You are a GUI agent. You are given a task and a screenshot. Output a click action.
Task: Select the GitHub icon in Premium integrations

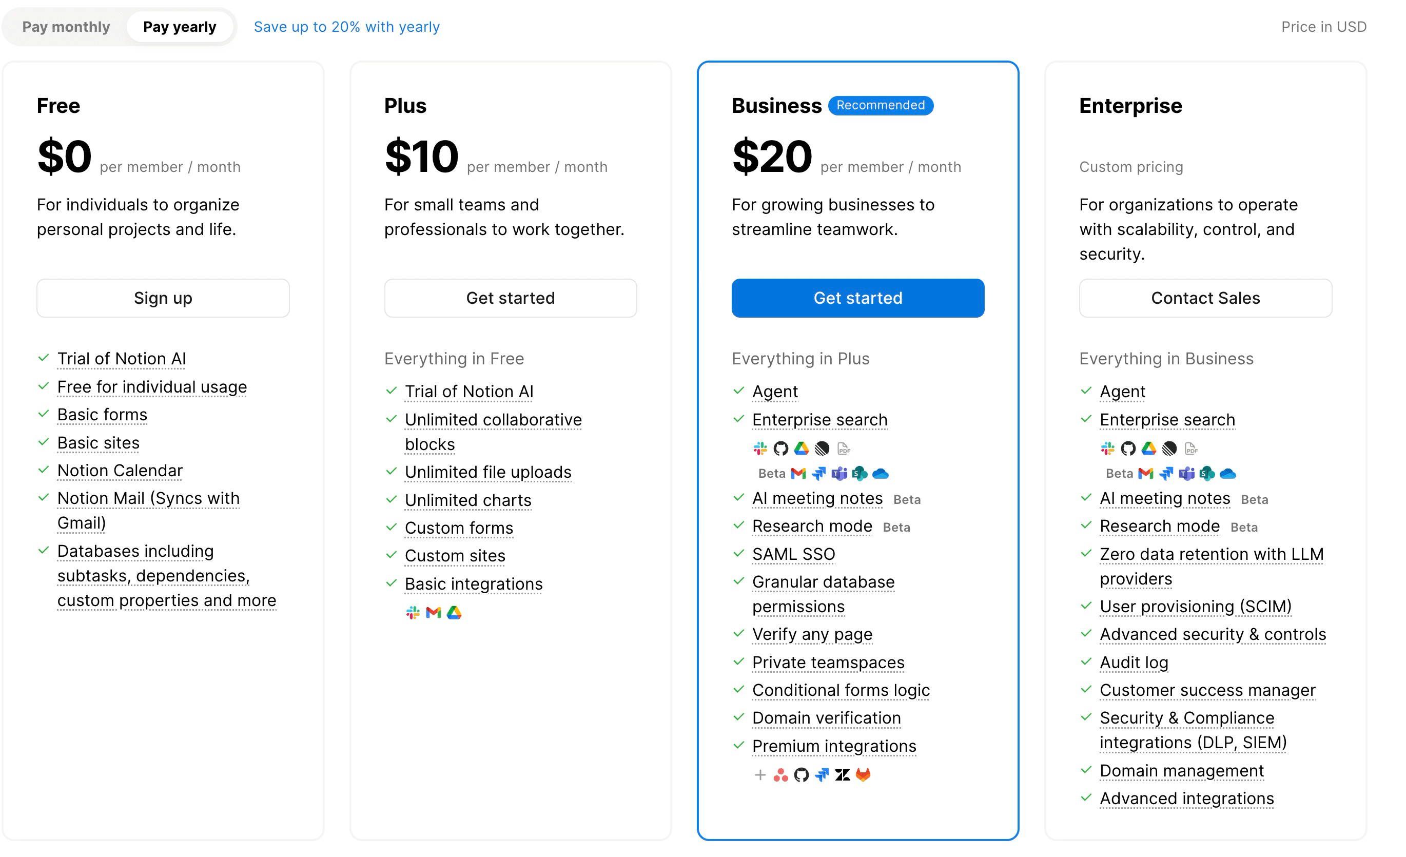801,776
